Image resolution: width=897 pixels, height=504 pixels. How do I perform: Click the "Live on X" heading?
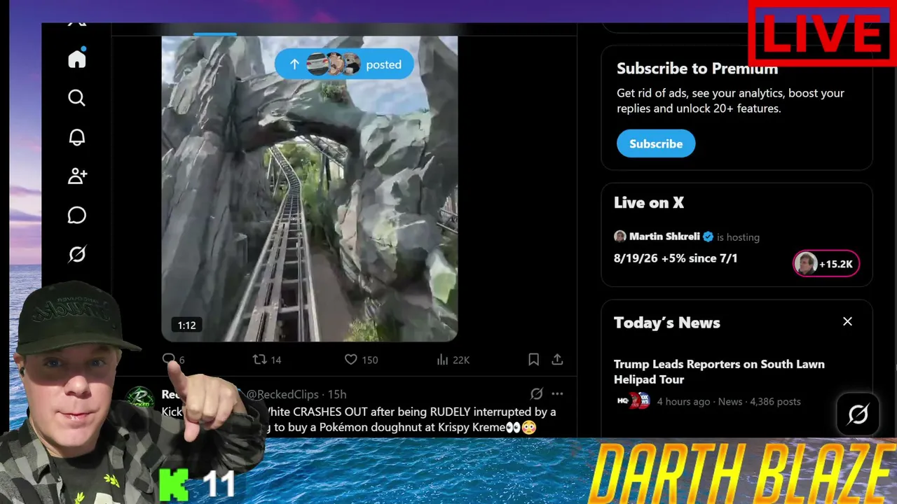click(649, 202)
